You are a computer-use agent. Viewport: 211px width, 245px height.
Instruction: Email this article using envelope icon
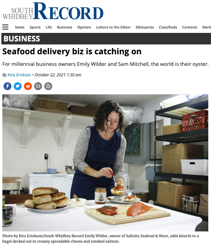[38, 86]
